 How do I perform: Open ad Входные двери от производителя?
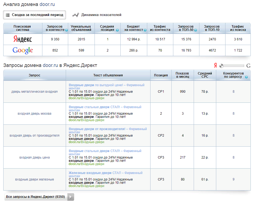point(108,131)
